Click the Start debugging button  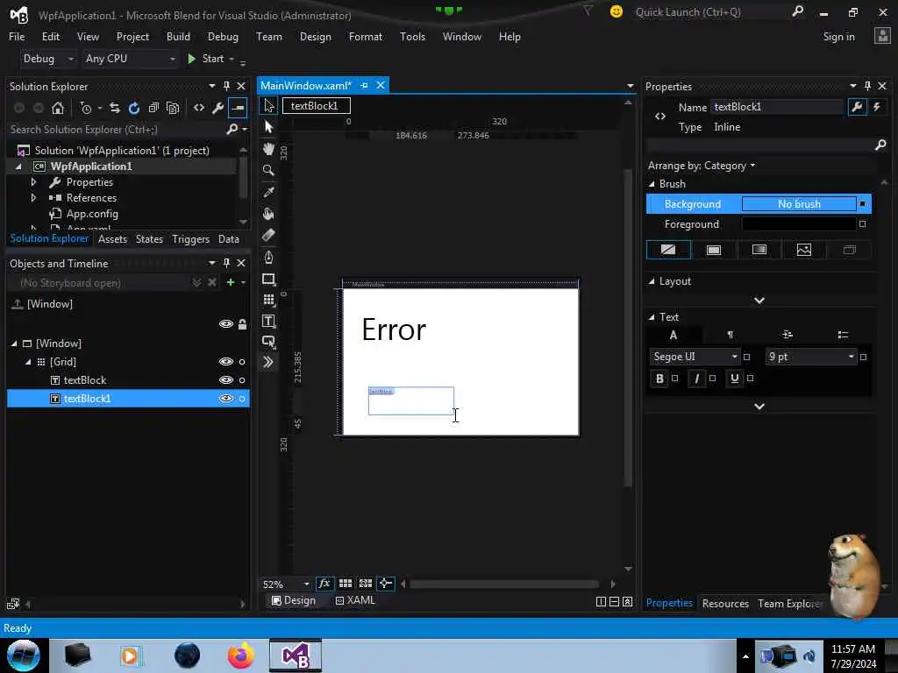pos(206,59)
